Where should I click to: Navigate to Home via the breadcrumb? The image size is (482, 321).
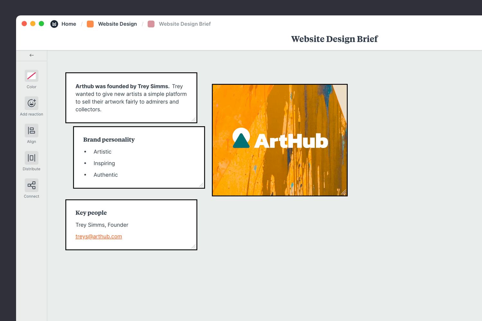coord(69,24)
